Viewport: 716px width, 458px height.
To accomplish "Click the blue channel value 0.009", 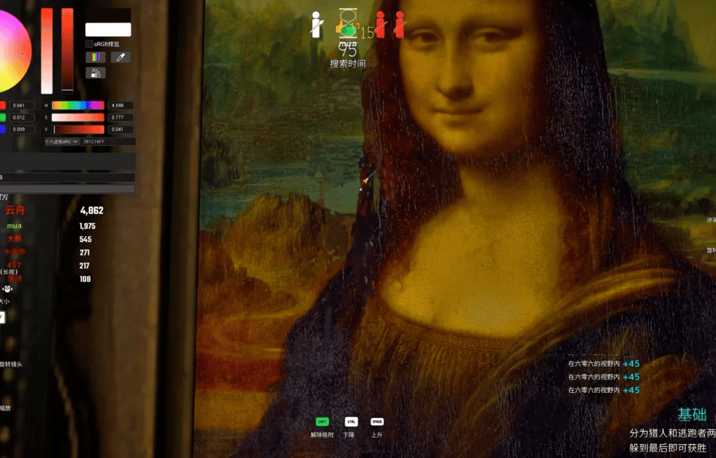I will coord(21,129).
